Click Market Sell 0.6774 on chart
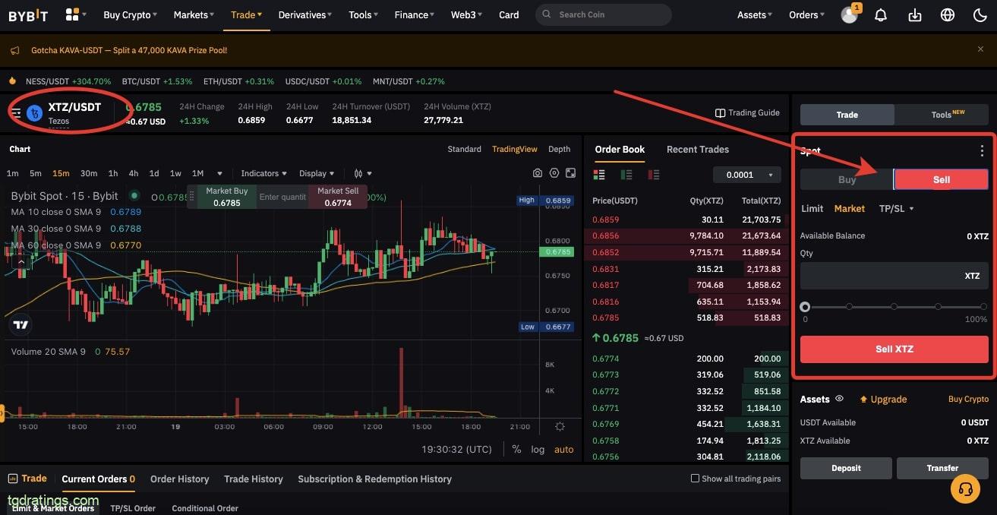Screen dimensions: 997x515 point(338,197)
